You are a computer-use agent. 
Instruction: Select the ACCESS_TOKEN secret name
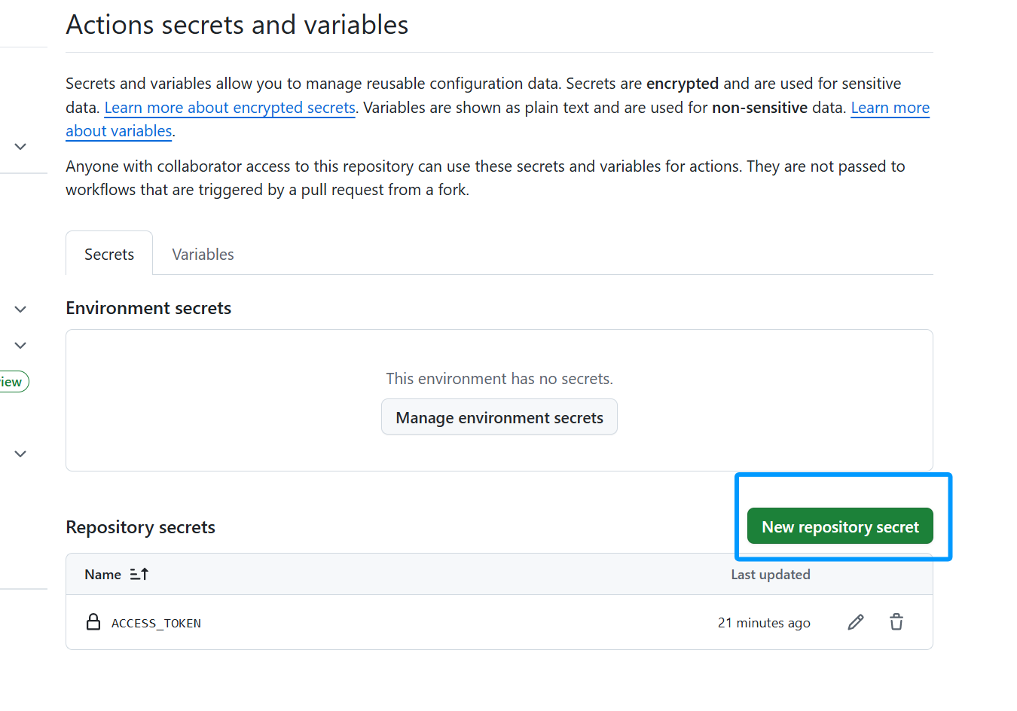click(x=156, y=624)
